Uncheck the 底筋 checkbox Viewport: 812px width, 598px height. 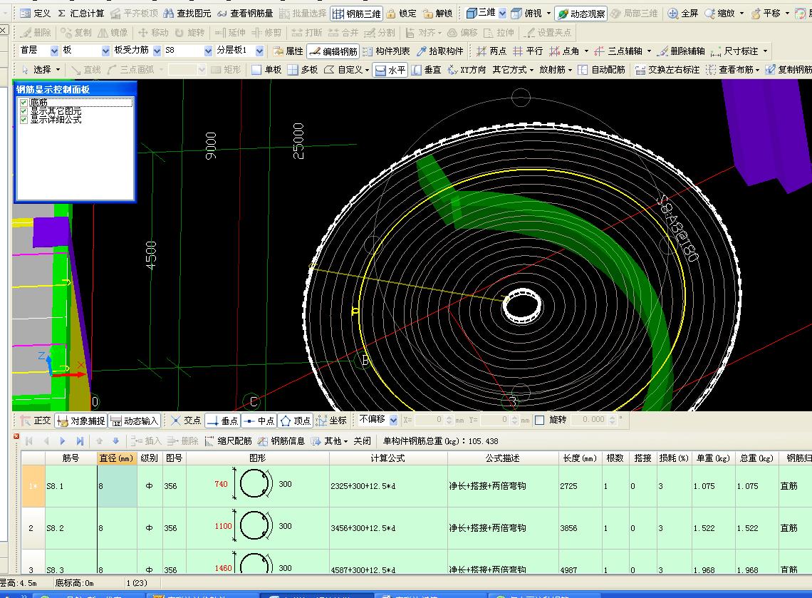click(24, 103)
